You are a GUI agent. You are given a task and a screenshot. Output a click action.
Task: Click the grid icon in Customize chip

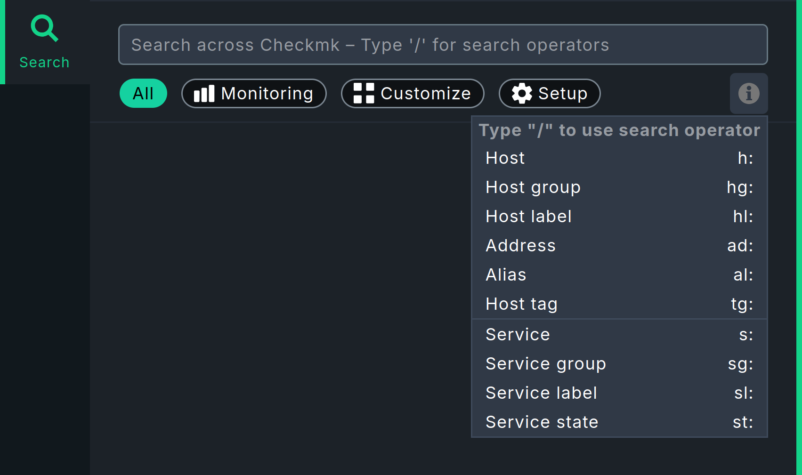(364, 93)
